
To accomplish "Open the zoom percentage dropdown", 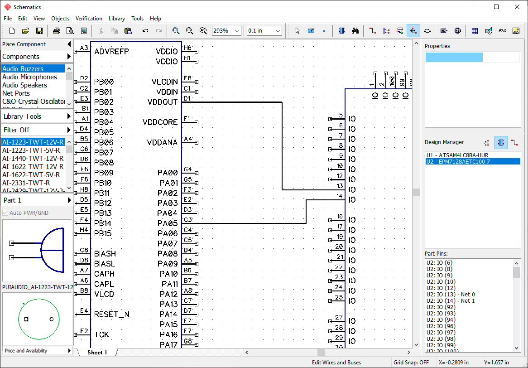I will 237,31.
